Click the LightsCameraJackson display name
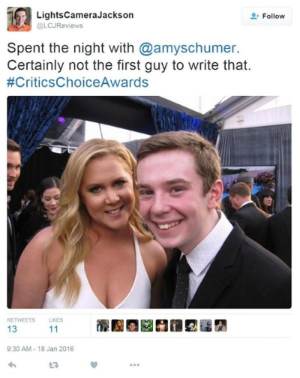The height and width of the screenshot is (378, 300). [85, 15]
